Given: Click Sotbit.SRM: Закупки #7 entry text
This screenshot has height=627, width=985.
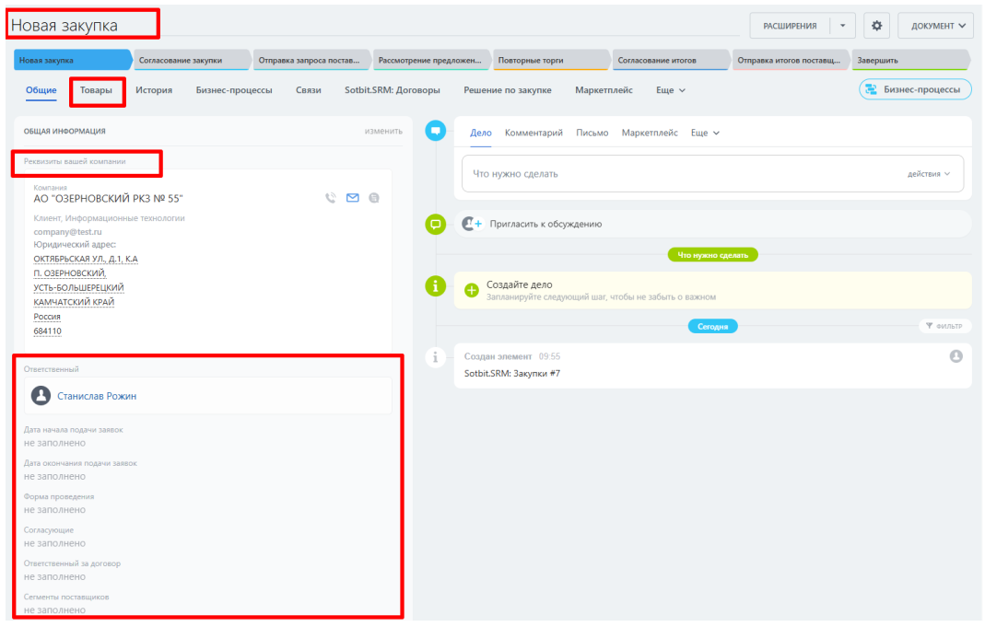Looking at the screenshot, I should 512,374.
